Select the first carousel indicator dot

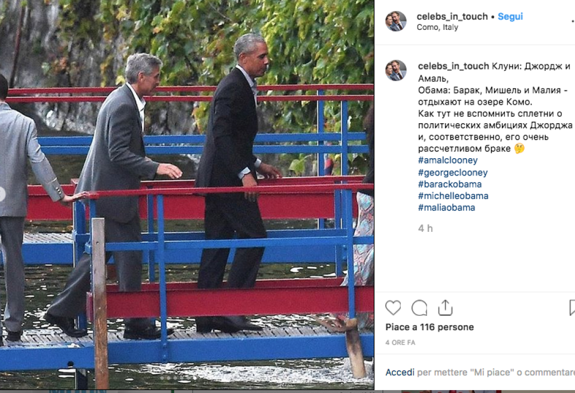(x=162, y=377)
